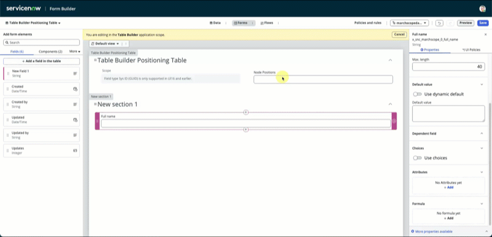Open Policies and rules
The height and width of the screenshot is (237, 492).
click(368, 23)
